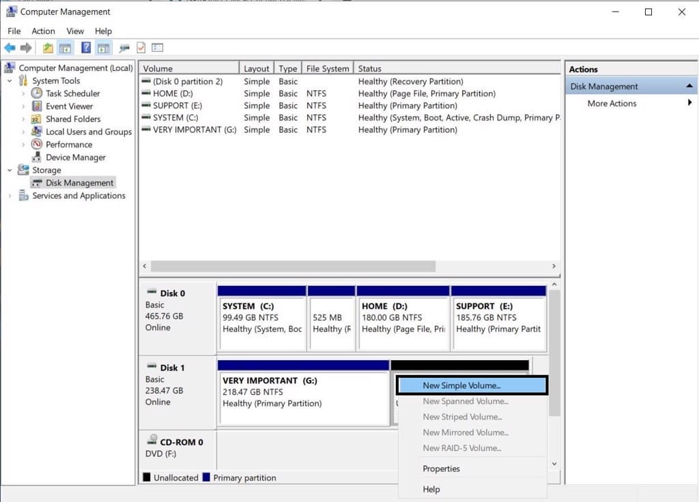Expand the Performance node
This screenshot has height=502, width=699.
point(23,145)
